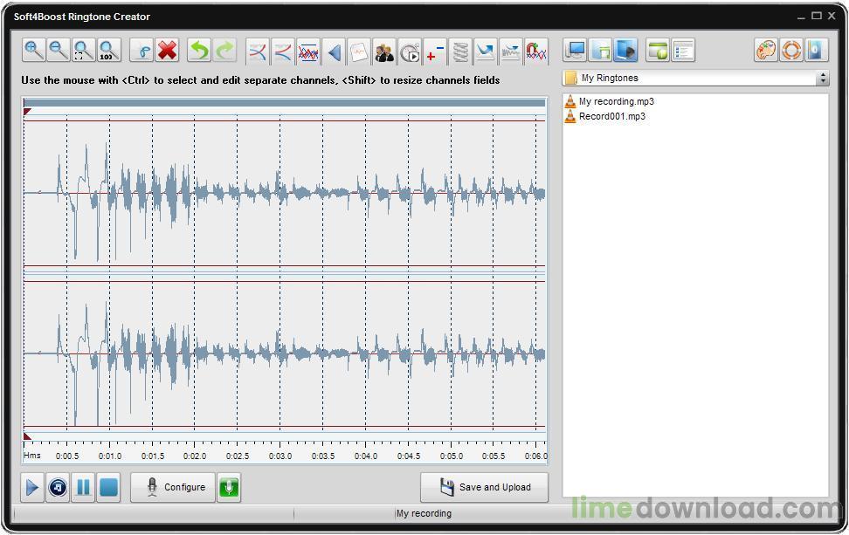This screenshot has height=535, width=849.
Task: Click the red plus blue minus amplify icon
Action: point(435,52)
